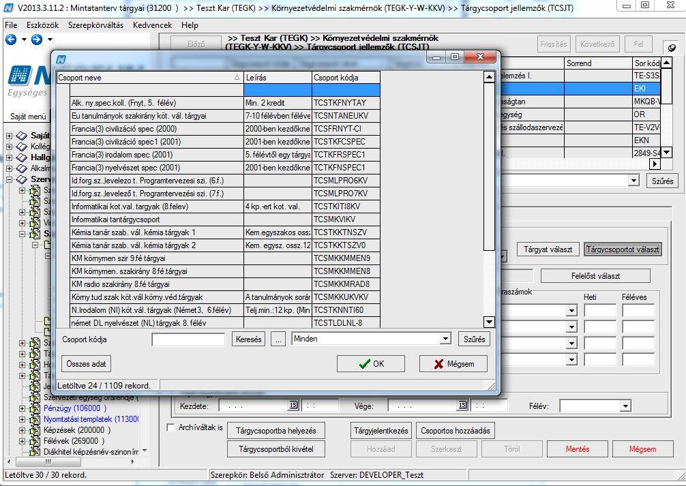Click the green checkmark OK button
Screen dimensions: 686x486
click(370, 363)
